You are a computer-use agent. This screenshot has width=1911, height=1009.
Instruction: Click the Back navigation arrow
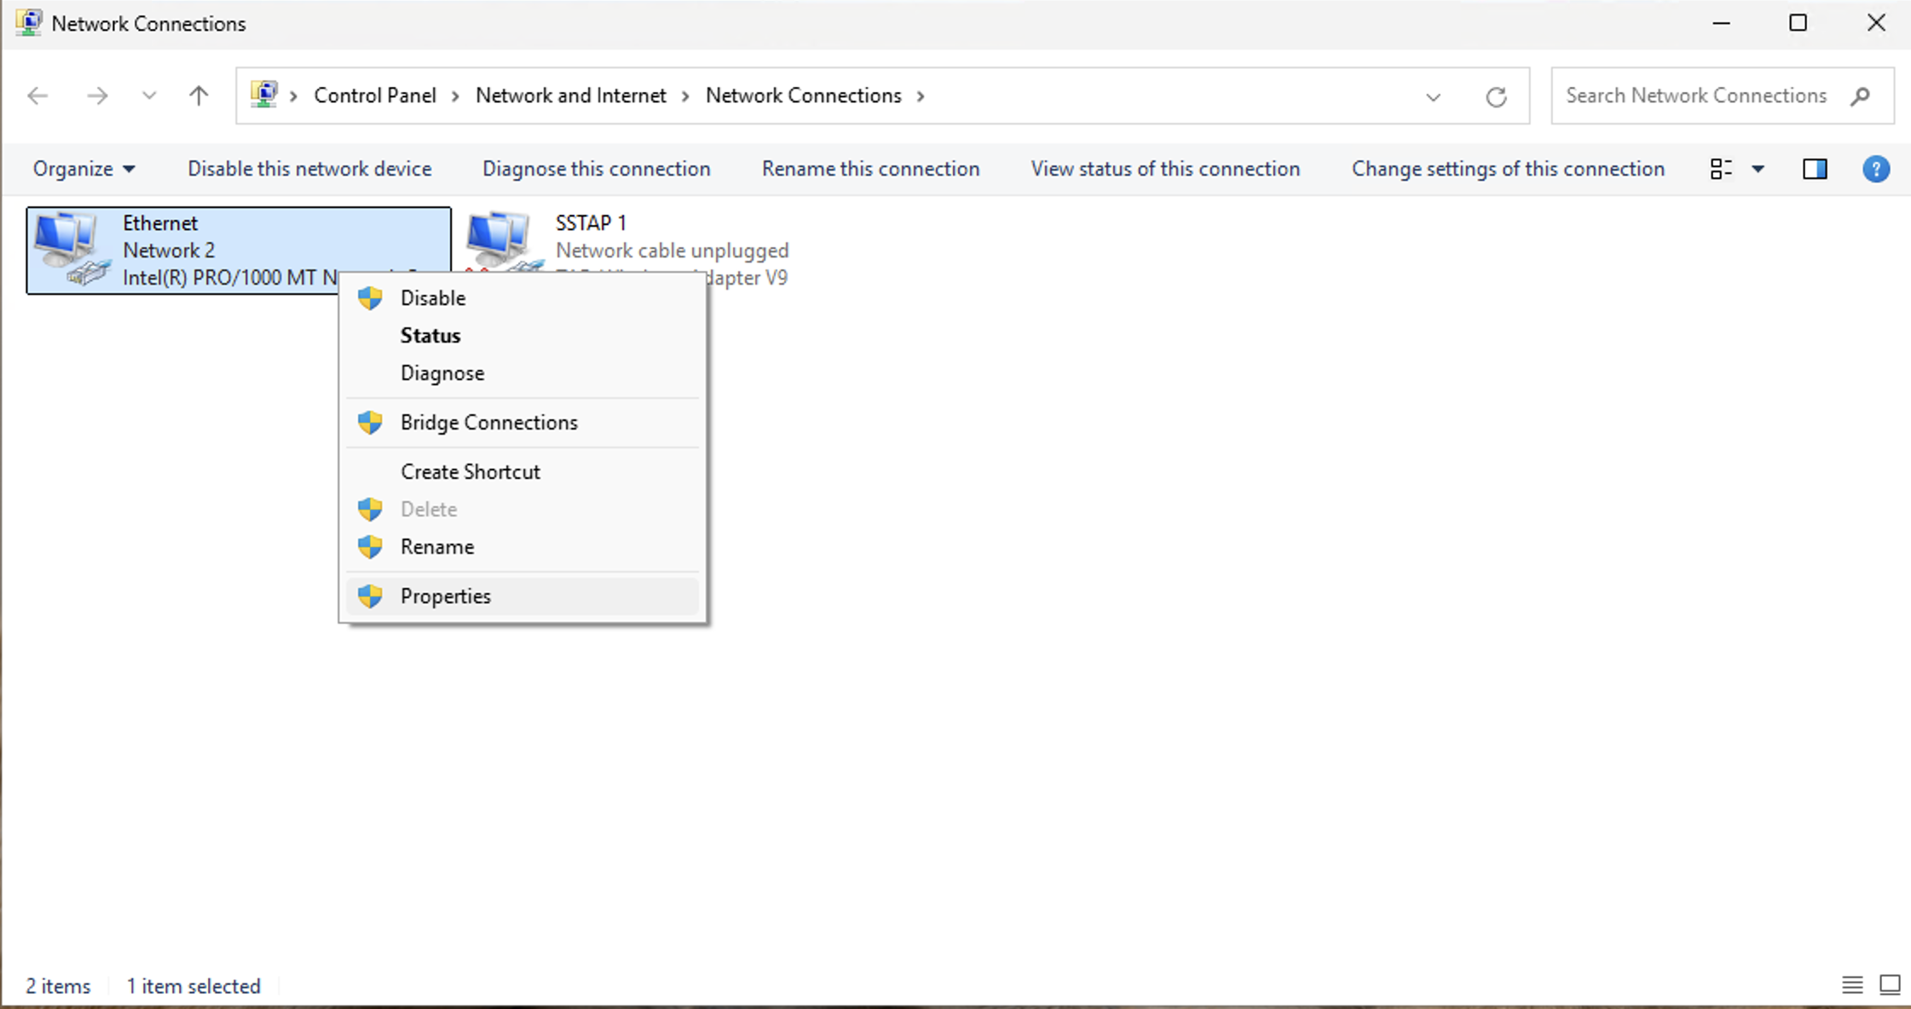[x=38, y=95]
